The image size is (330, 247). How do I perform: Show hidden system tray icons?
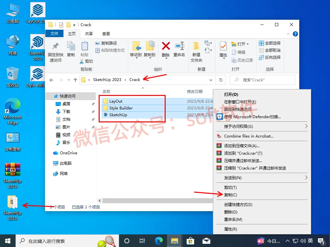pos(288,241)
